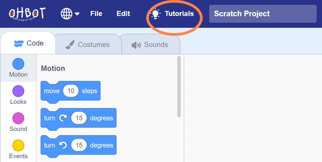Screen dimensions: 322x162
Task: Open the File menu
Action: click(96, 13)
